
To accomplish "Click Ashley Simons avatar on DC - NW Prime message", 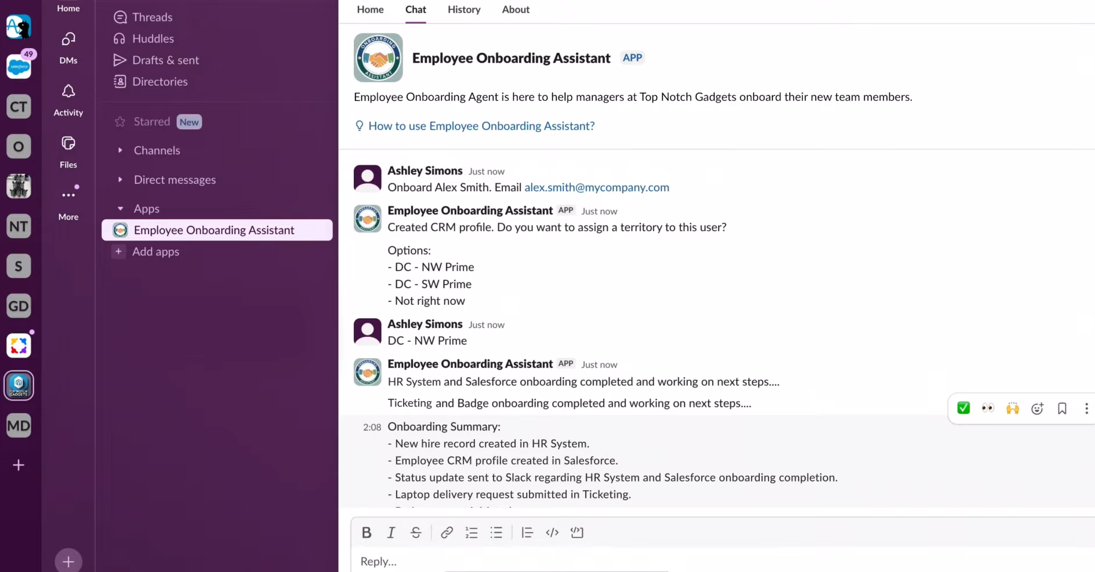I will pyautogui.click(x=368, y=331).
